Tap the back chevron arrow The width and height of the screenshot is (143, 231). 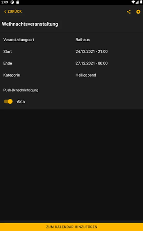point(5,12)
